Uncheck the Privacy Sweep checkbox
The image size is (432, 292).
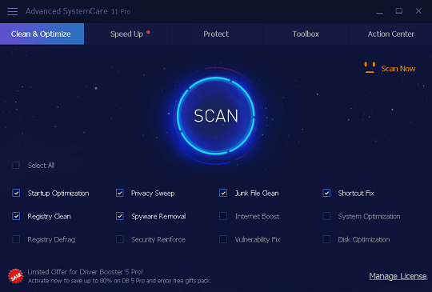coord(119,193)
